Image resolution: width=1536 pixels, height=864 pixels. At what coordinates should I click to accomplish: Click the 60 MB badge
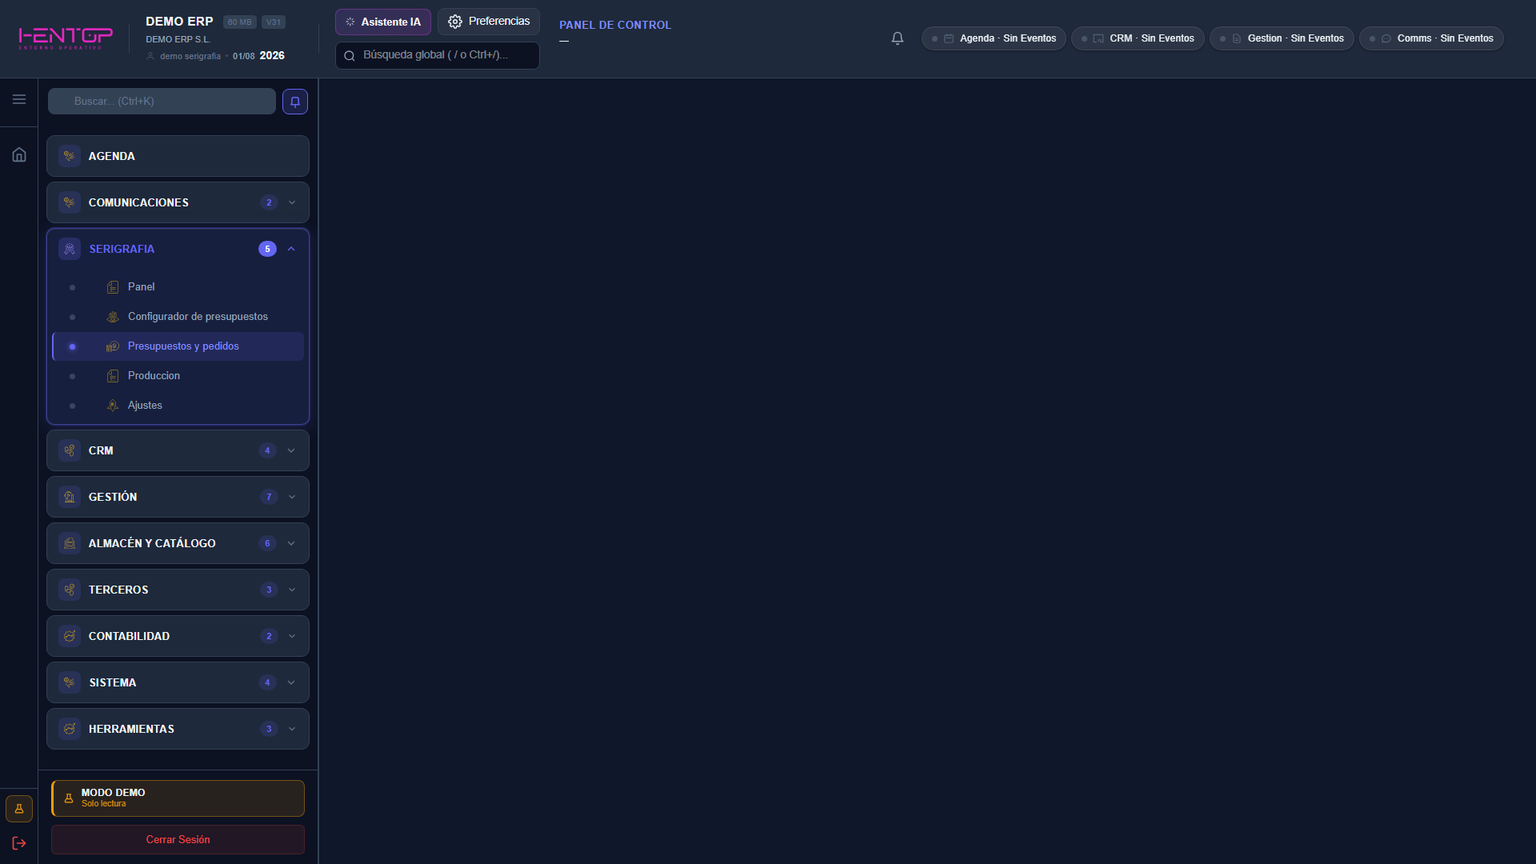[x=239, y=22]
